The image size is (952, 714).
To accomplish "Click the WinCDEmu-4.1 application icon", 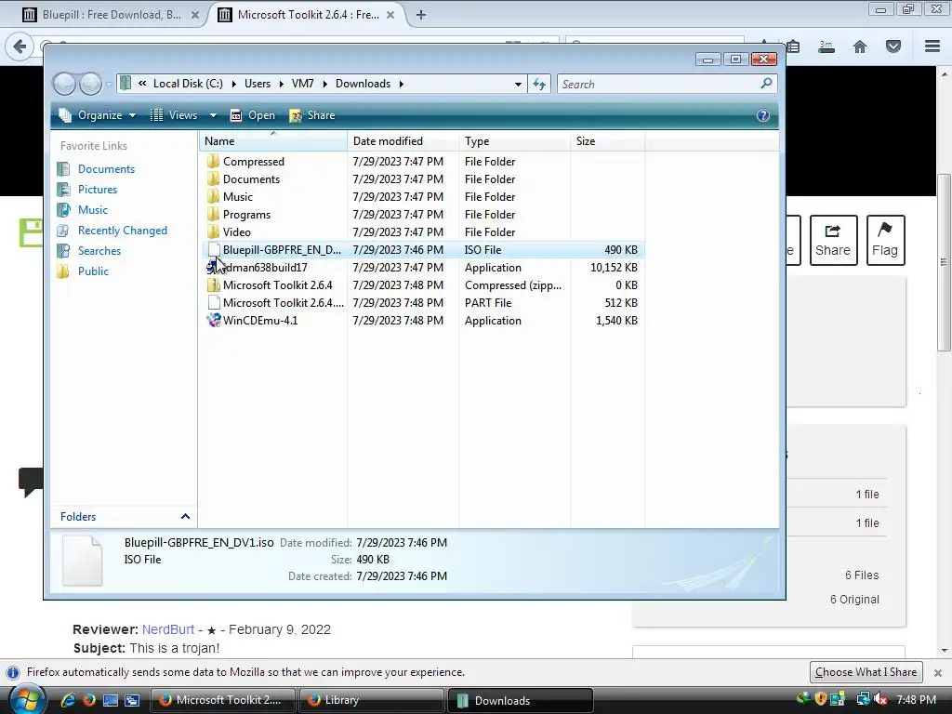I will pos(213,320).
